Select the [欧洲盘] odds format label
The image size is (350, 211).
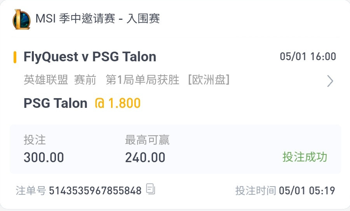[x=209, y=80]
